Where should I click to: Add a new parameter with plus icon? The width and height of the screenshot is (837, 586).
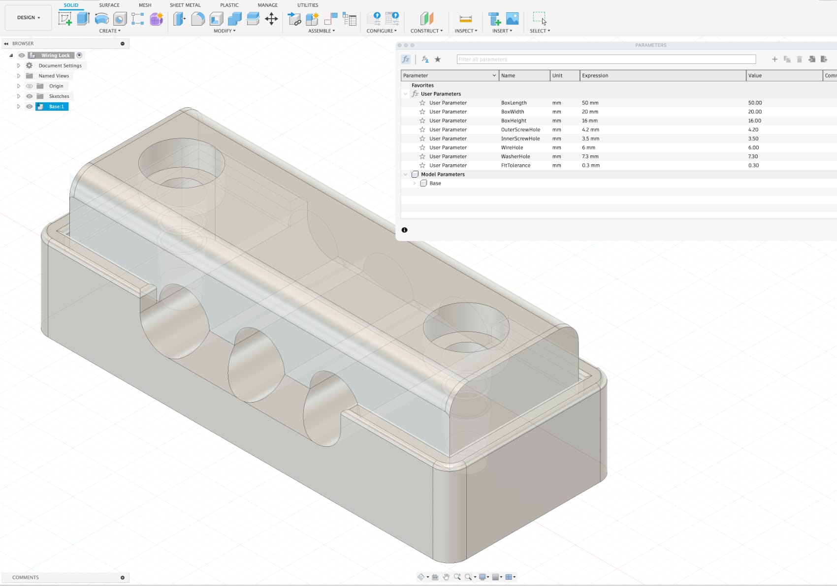click(x=774, y=59)
